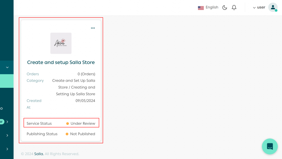Image resolution: width=282 pixels, height=159 pixels.
Task: Click the 0 (Orders) count value
Action: pos(86,74)
